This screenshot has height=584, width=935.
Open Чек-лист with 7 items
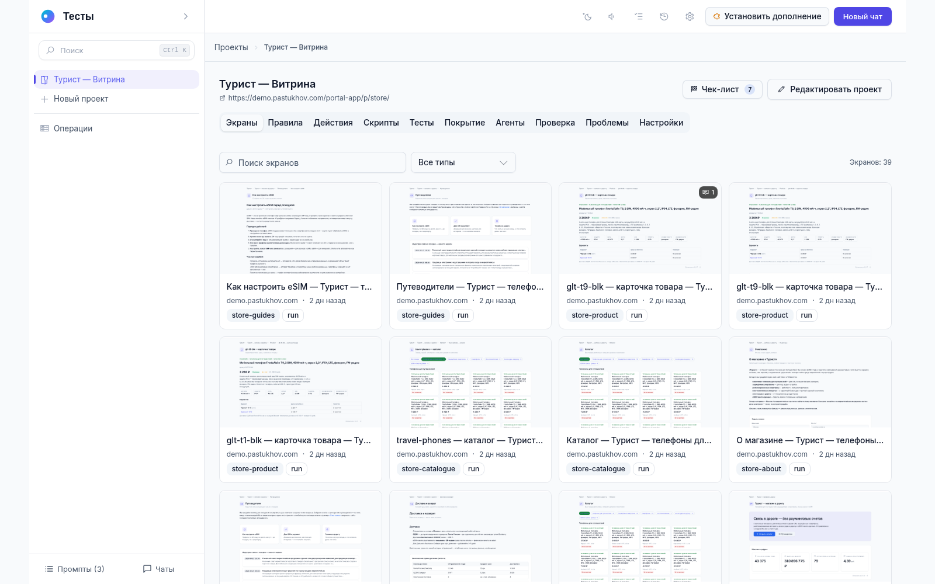(x=722, y=89)
